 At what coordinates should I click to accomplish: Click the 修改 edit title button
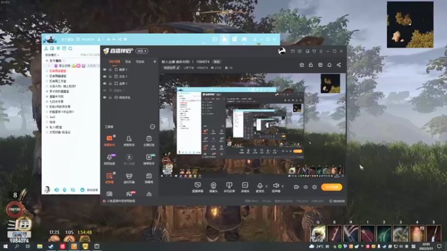[x=217, y=62]
